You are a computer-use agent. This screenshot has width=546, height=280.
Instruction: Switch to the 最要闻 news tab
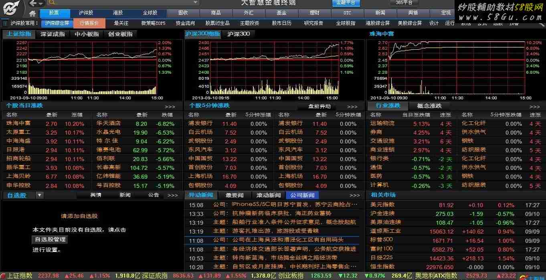pyautogui.click(x=235, y=195)
